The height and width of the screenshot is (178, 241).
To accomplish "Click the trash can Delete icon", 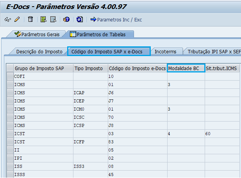I will [30, 19].
